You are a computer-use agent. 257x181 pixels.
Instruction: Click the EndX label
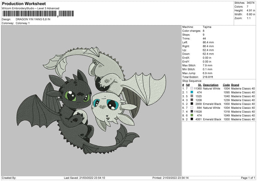(186, 58)
